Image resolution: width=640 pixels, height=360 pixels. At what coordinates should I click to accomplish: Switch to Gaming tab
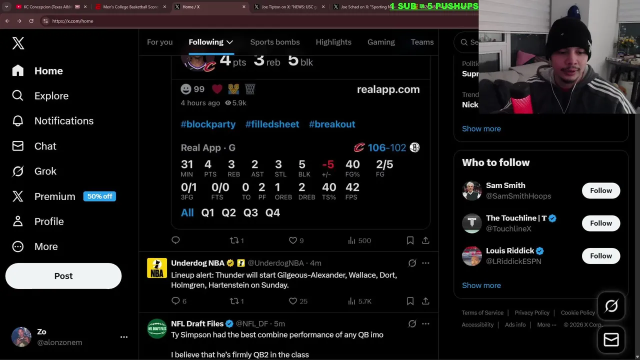(x=381, y=42)
